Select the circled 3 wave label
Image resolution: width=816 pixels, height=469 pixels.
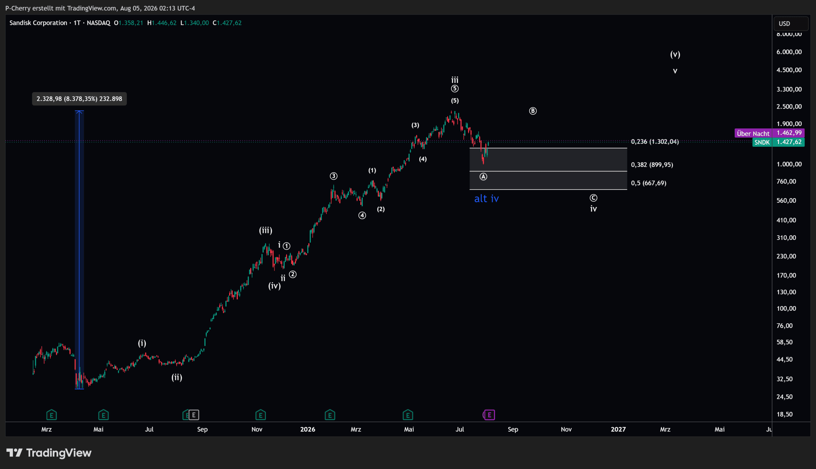coord(333,176)
